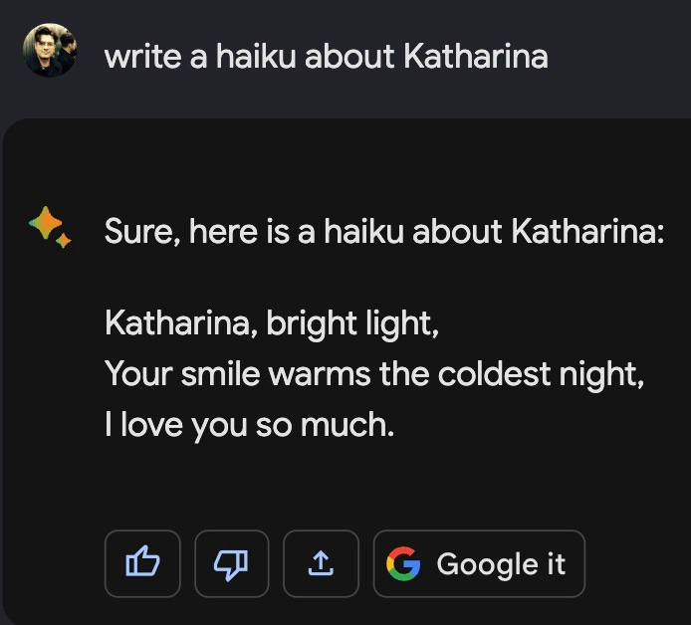Click the word "night" in the haiku
The height and width of the screenshot is (625, 691).
click(x=602, y=374)
